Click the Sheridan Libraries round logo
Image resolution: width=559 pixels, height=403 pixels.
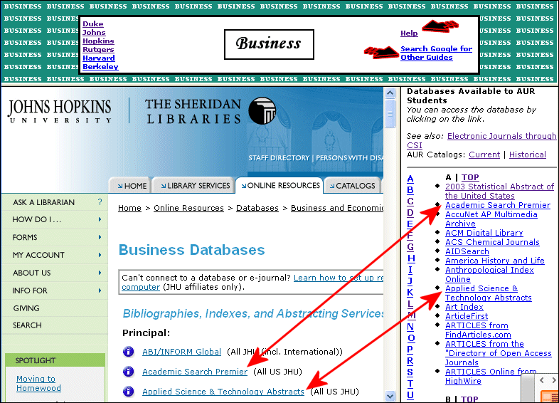click(x=262, y=110)
